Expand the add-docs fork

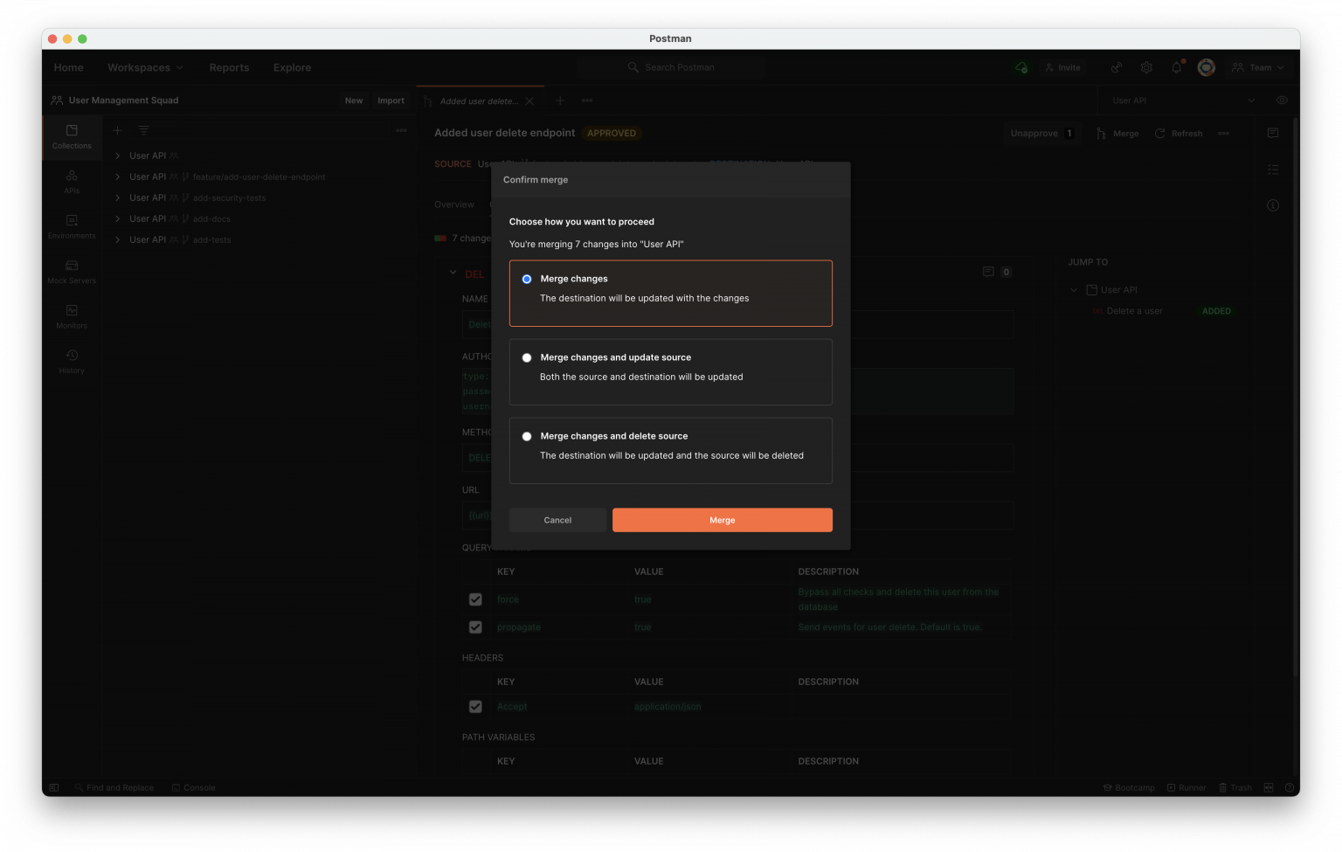pos(117,218)
